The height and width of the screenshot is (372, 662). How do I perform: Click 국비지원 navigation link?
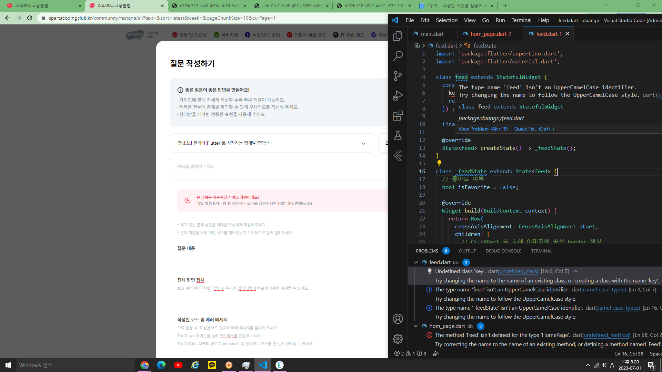tap(226, 35)
